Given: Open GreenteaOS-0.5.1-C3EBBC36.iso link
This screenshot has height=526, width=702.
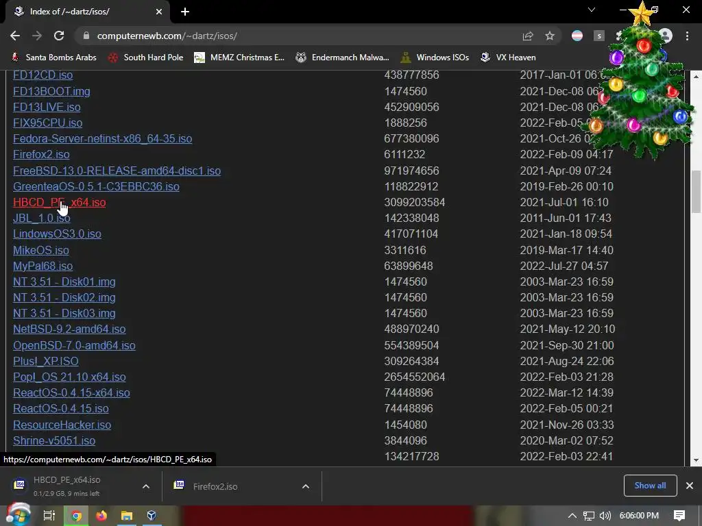Looking at the screenshot, I should click(96, 186).
